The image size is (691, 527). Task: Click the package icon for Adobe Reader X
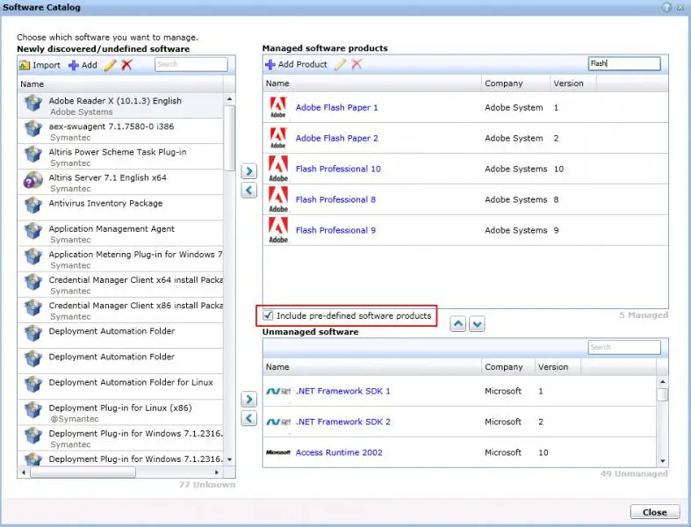point(33,103)
